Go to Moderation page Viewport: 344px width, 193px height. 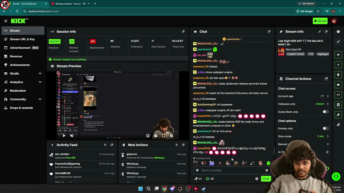click(x=23, y=91)
